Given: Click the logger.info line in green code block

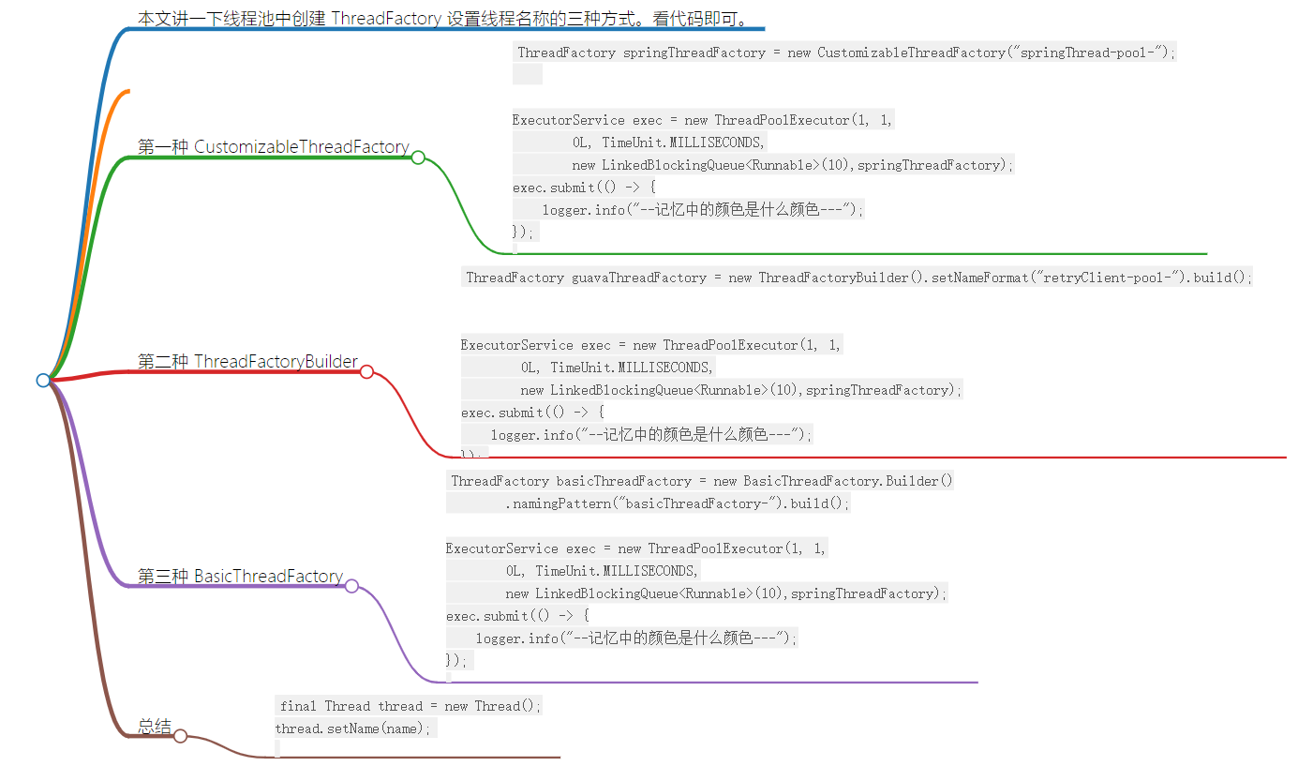Looking at the screenshot, I should (x=701, y=209).
